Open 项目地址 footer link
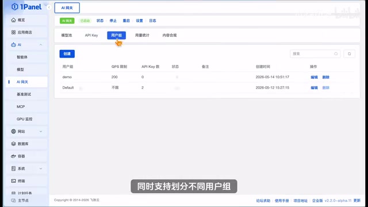 coord(300,201)
